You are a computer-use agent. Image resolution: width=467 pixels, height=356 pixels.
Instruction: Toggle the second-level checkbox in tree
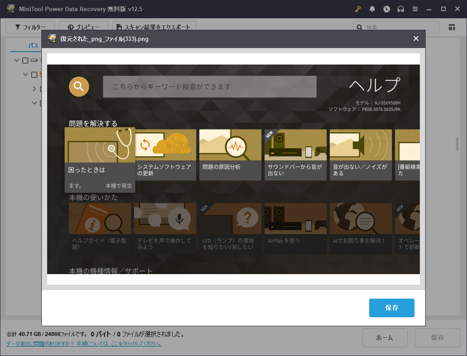pyautogui.click(x=34, y=75)
